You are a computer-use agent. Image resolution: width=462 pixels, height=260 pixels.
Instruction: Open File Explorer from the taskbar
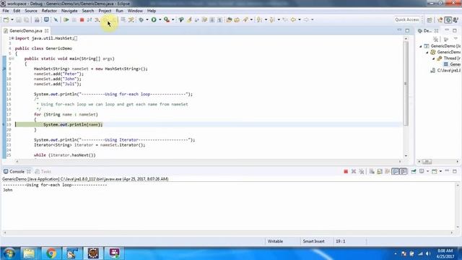pyautogui.click(x=29, y=253)
